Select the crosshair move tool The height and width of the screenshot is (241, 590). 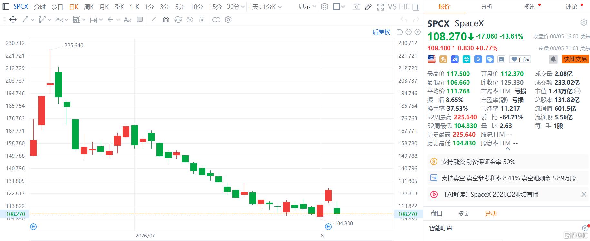(x=13, y=20)
